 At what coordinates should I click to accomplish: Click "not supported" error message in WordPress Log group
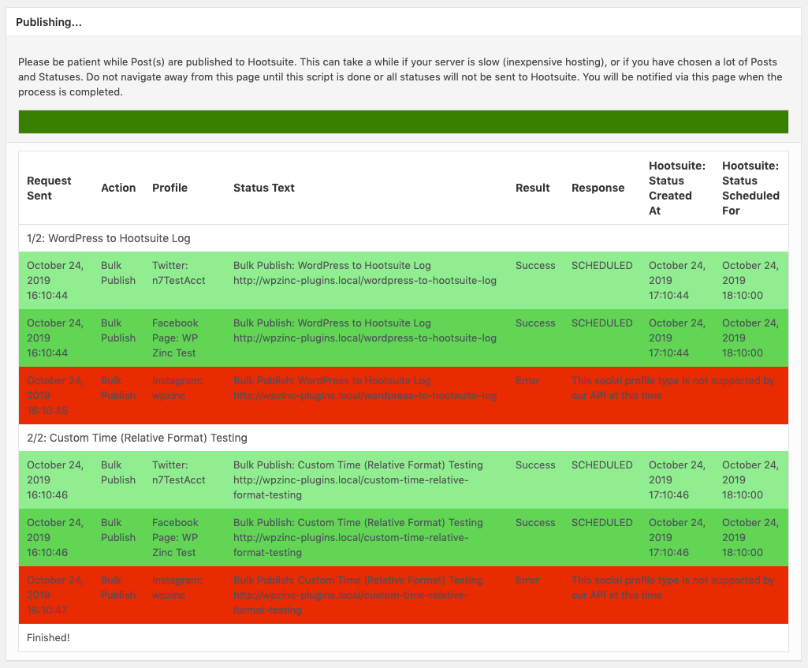coord(673,388)
